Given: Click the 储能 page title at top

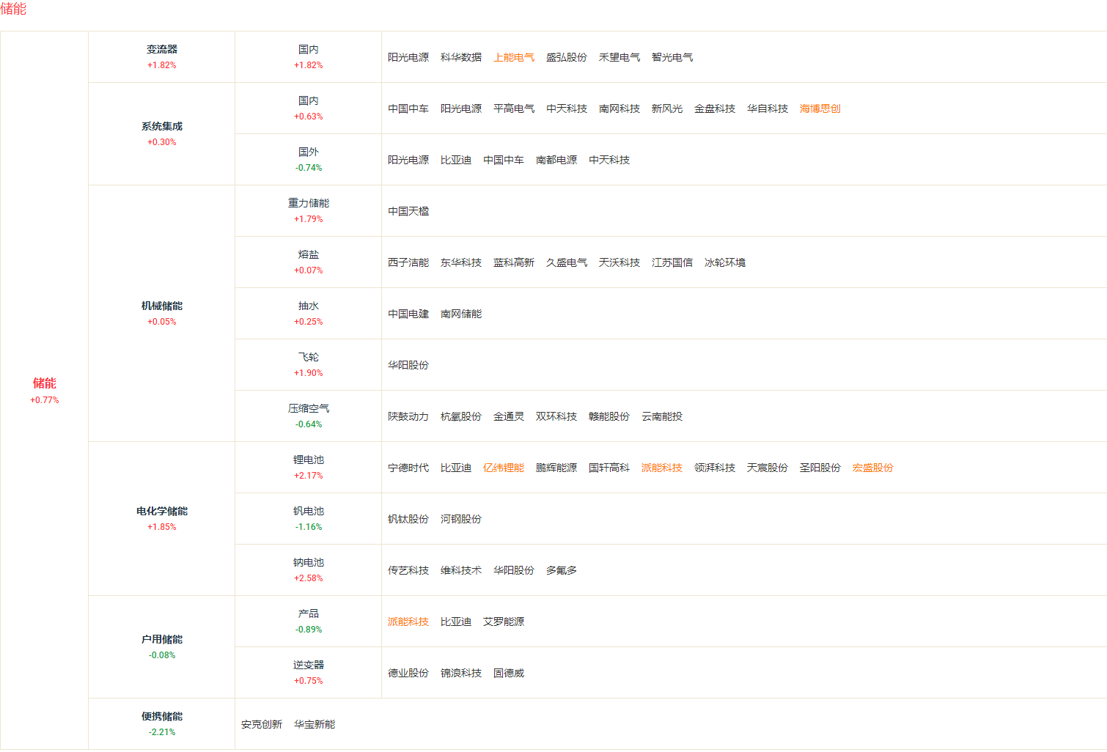Looking at the screenshot, I should 13,9.
